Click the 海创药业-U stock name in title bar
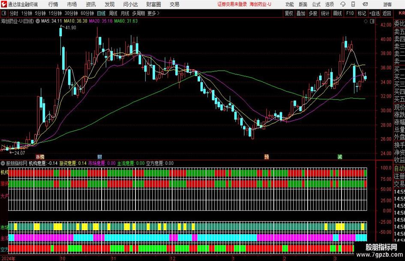The width and height of the screenshot is (405, 261). [261, 4]
